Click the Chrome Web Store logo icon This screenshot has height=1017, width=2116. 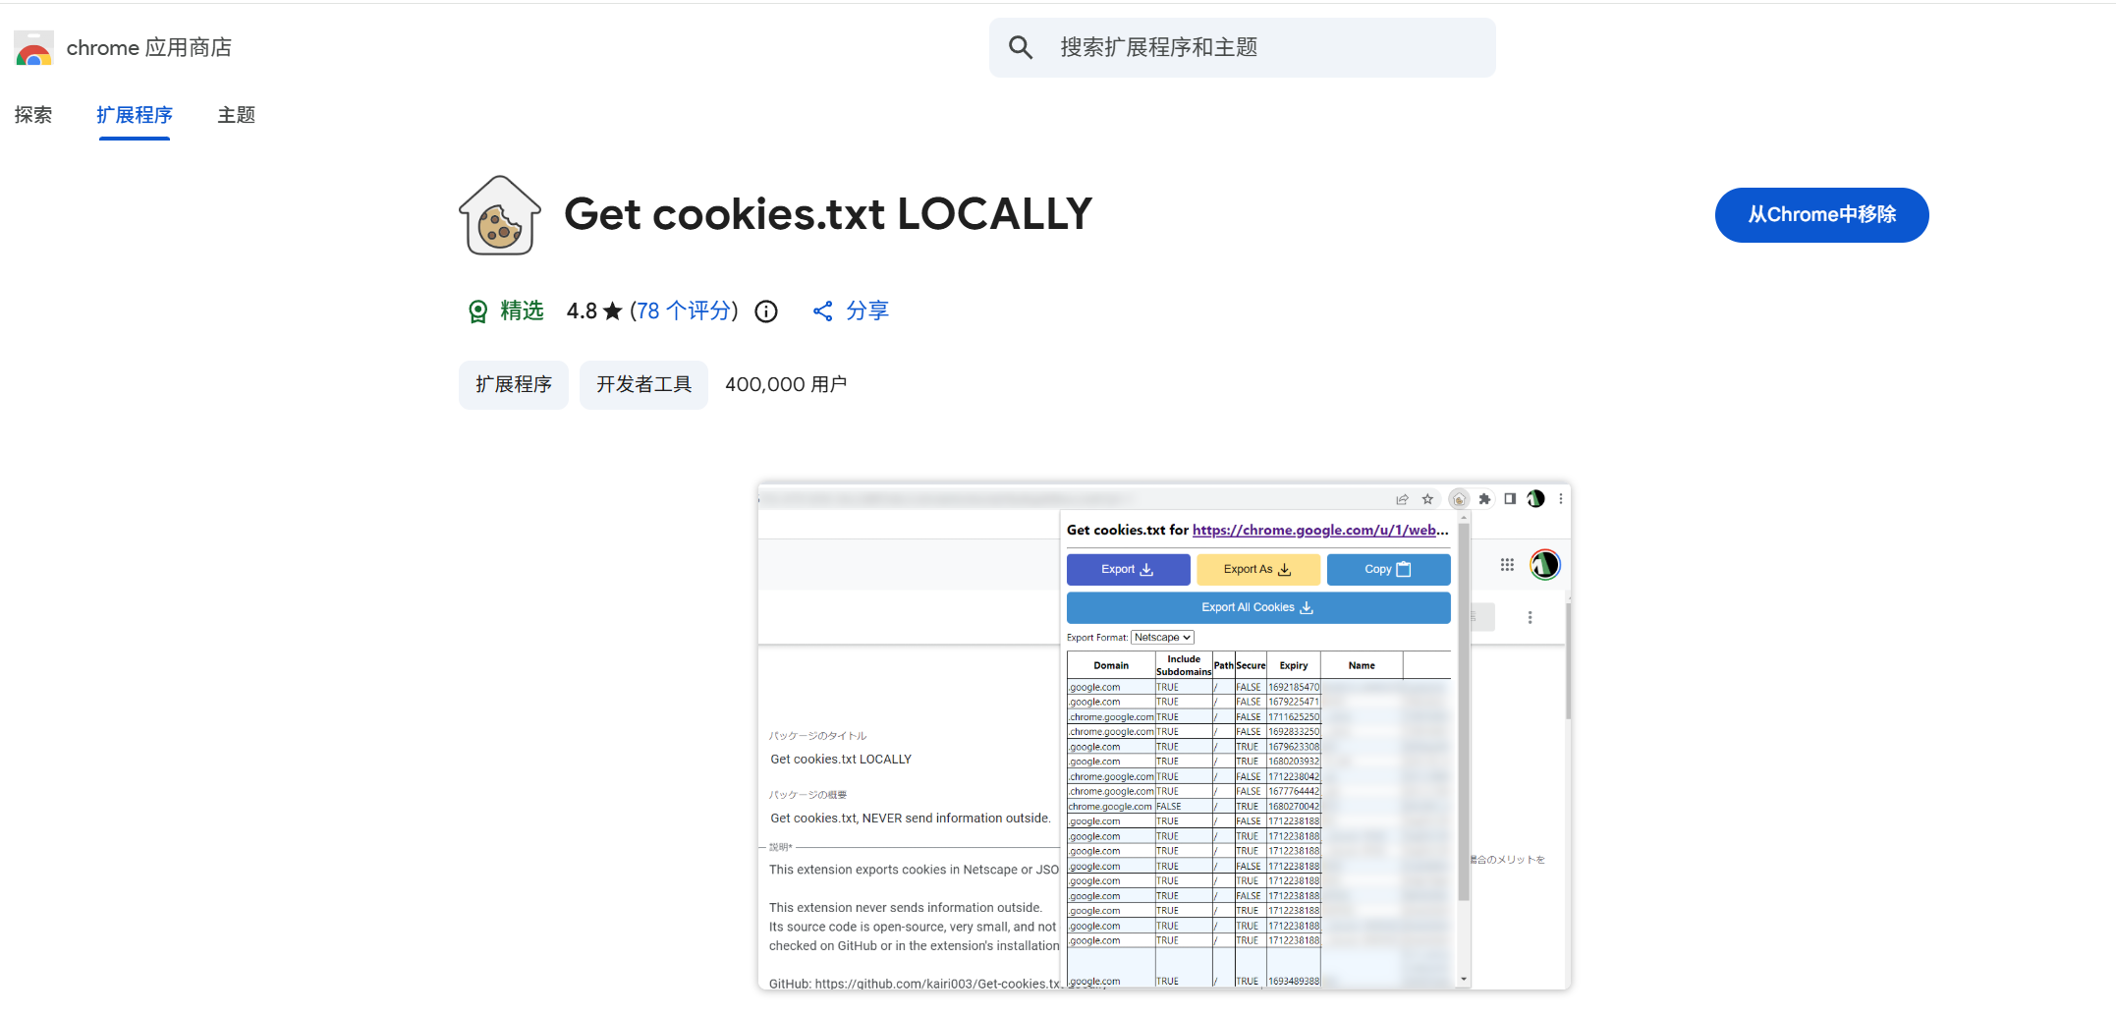click(x=34, y=48)
